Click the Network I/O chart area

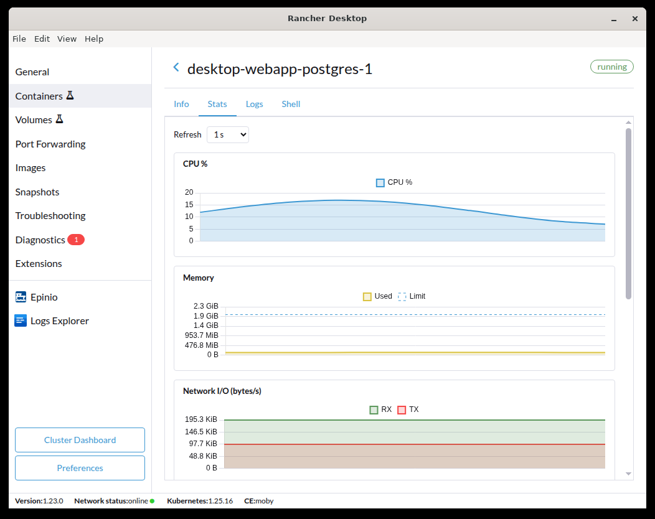pos(415,444)
